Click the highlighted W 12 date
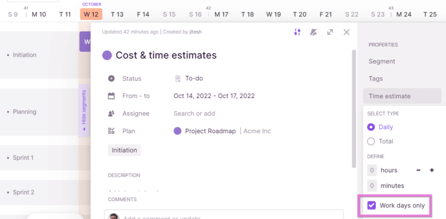The image size is (446, 219). (91, 14)
